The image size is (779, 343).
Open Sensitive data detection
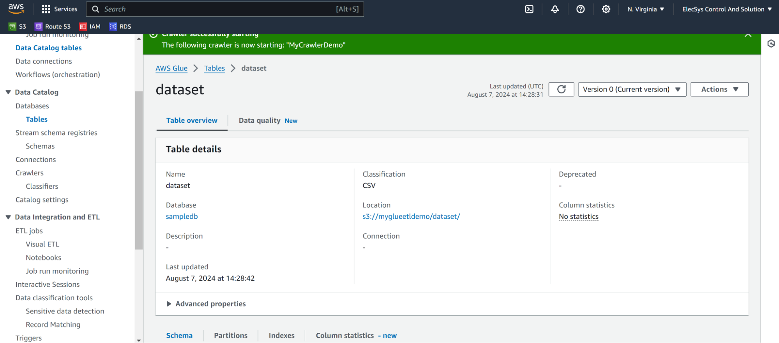[x=65, y=311]
